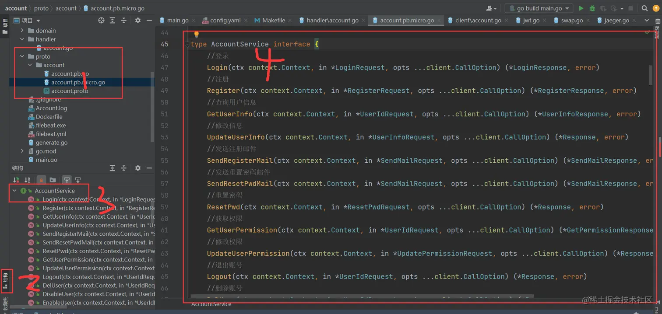Screen dimensions: 662x314
Task: Open the user account icon menu
Action: tap(491, 8)
